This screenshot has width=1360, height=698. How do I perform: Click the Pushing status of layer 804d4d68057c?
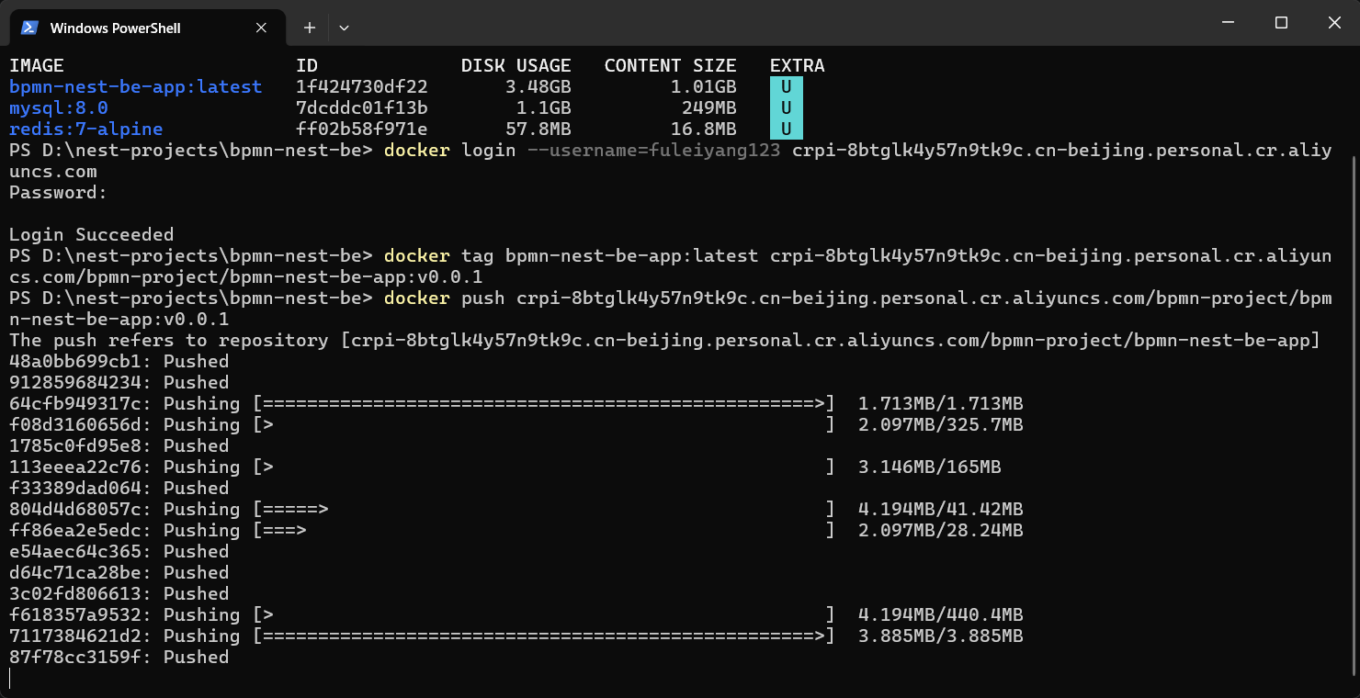click(202, 510)
